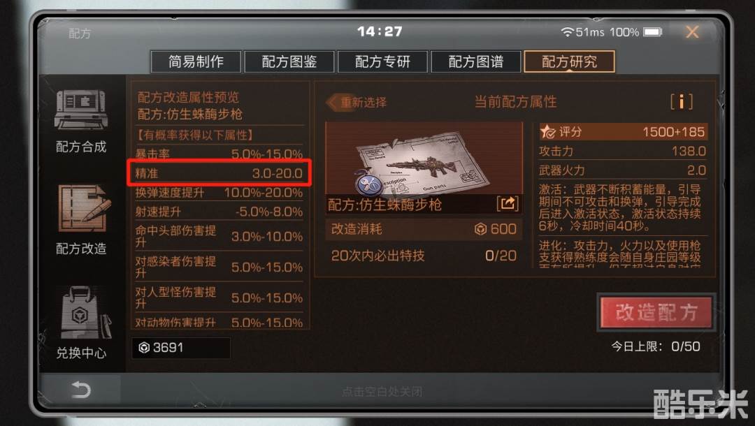Click the 改造消耗 600 cost row

click(x=424, y=229)
